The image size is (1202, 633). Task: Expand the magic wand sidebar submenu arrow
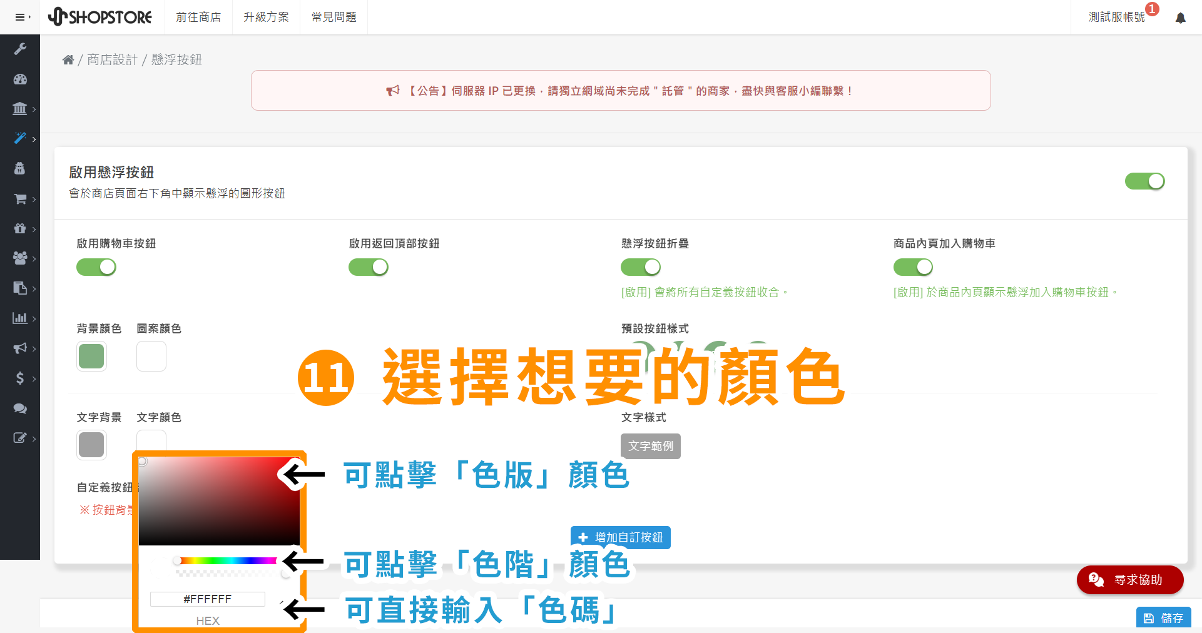click(34, 139)
